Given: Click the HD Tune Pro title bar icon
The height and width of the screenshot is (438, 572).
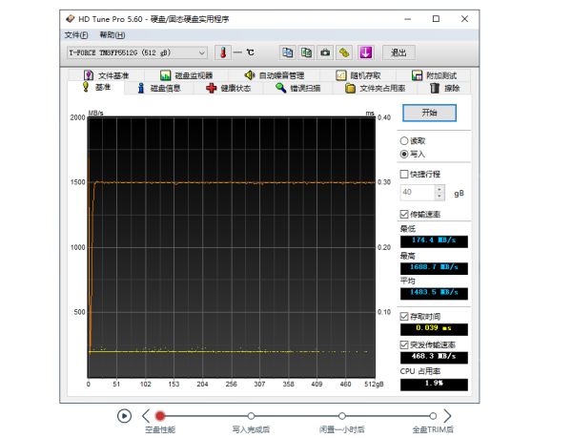Looking at the screenshot, I should [70, 19].
